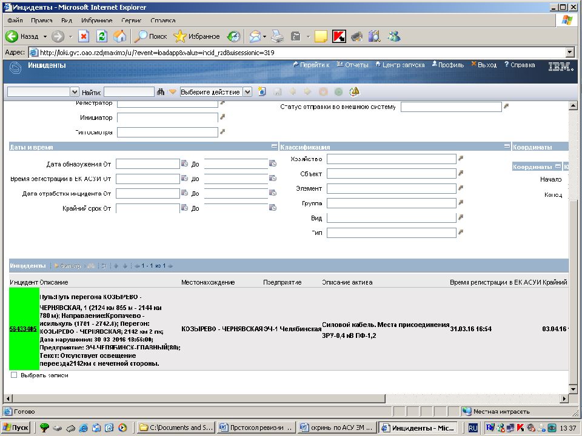Create a new incident record with the toolbar icon
This screenshot has height=436, width=582.
pos(262,91)
